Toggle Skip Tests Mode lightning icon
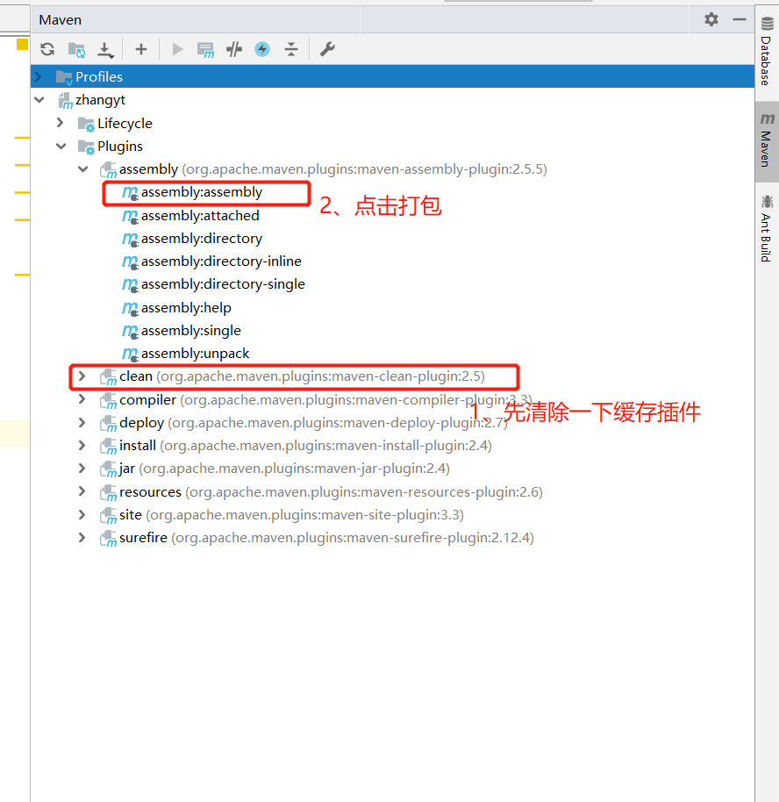Screen dimensions: 779x802 click(262, 49)
